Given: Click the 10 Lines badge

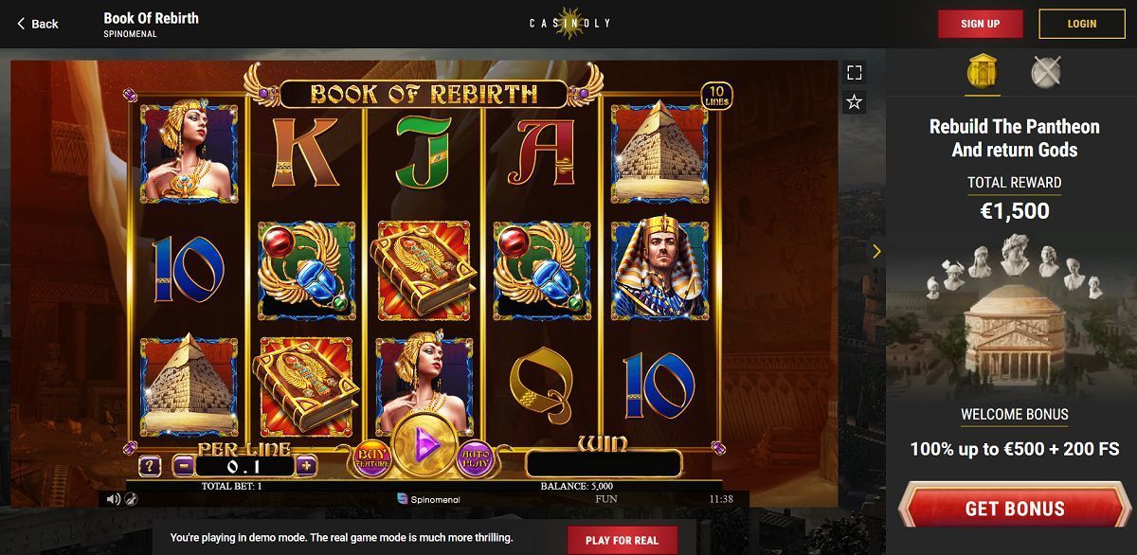Looking at the screenshot, I should (x=716, y=97).
